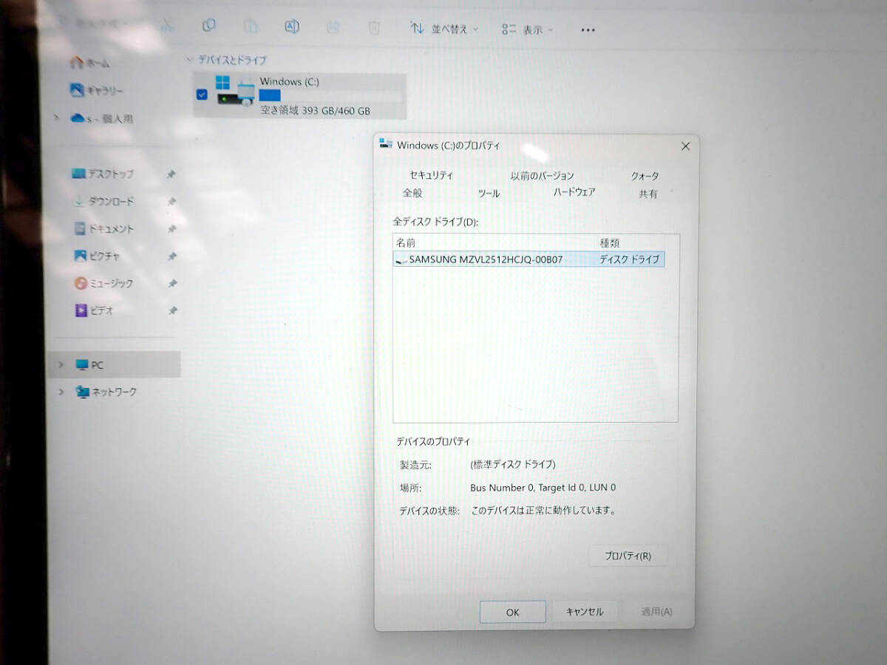Collapse the デバイスとドライブ group
This screenshot has width=887, height=665.
point(190,60)
